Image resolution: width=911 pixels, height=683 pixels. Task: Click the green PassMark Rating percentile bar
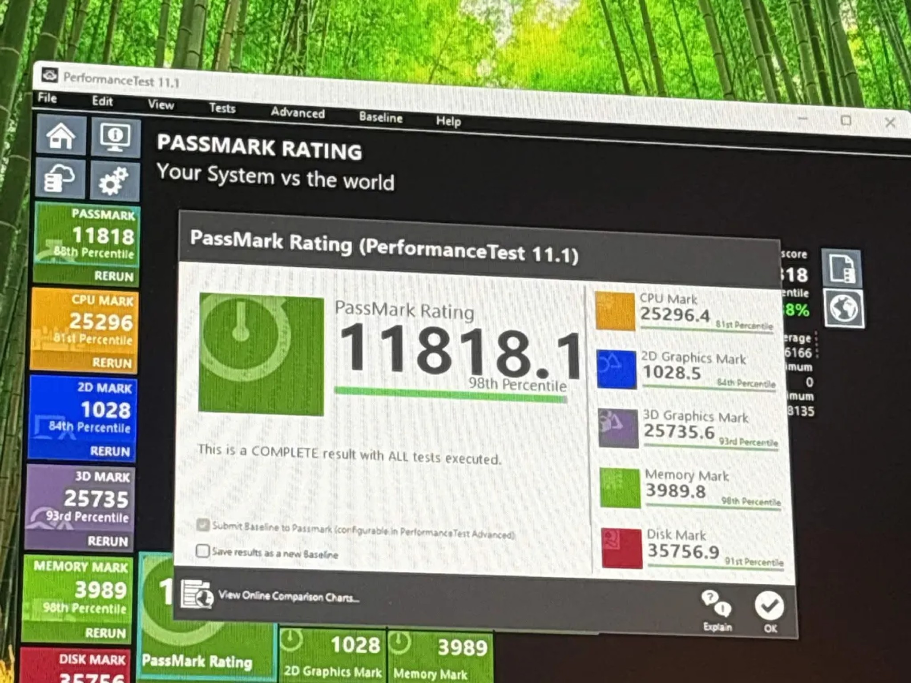[451, 395]
